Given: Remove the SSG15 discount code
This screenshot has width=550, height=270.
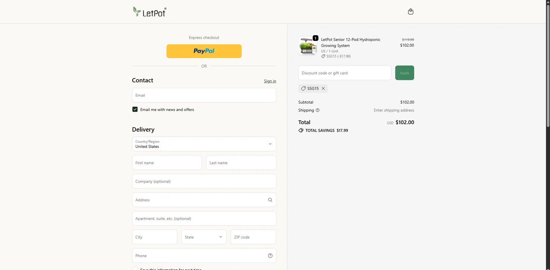Looking at the screenshot, I should 323,89.
